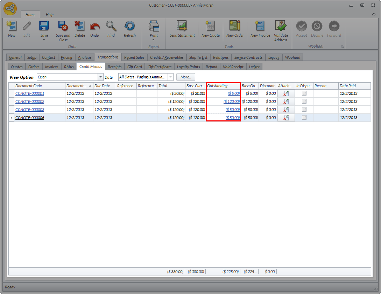Refresh the customer data

(x=129, y=27)
